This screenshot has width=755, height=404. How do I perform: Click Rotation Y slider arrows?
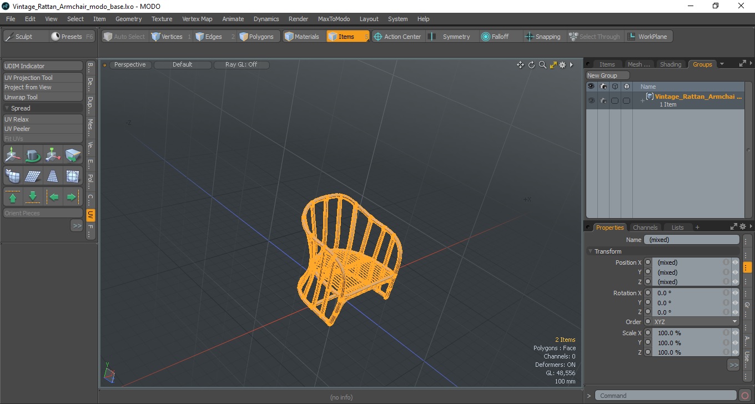[x=735, y=302]
